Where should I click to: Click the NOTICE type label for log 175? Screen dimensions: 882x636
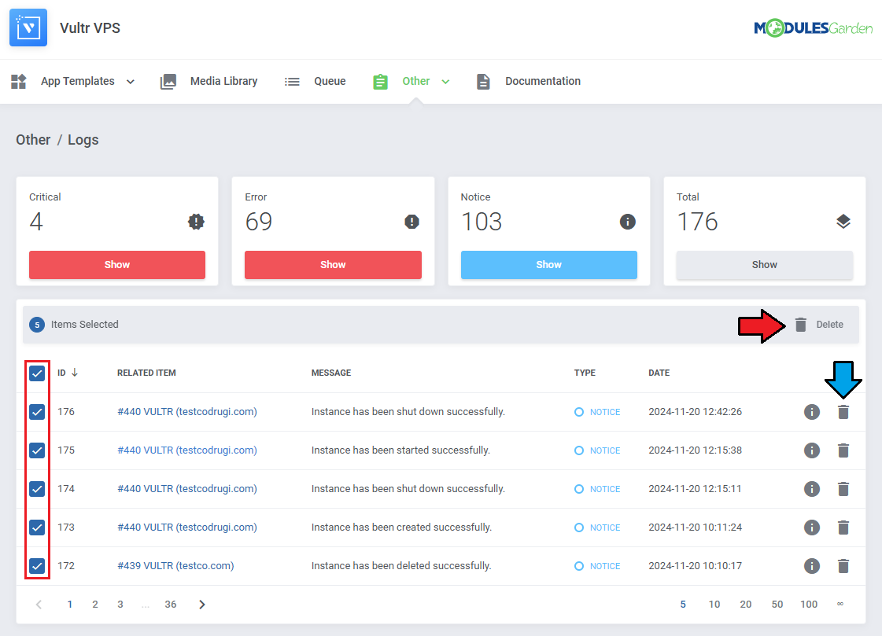coord(605,450)
